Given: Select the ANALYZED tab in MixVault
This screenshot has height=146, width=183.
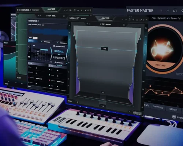Looking at the screenshot, I should click(105, 18).
